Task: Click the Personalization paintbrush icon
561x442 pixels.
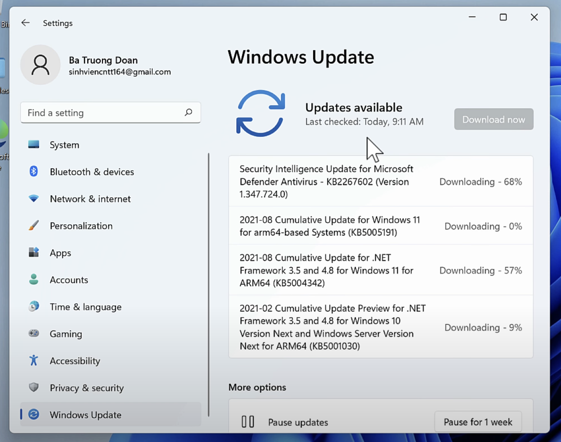Action: (x=34, y=225)
